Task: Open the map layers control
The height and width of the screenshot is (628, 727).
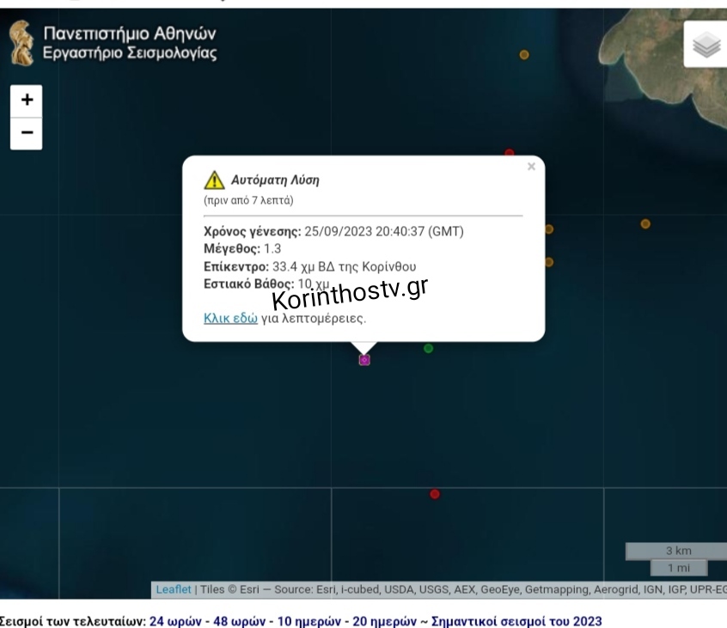Action: pyautogui.click(x=706, y=46)
